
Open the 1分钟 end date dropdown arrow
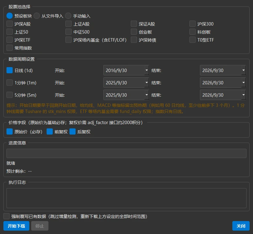point(243,83)
